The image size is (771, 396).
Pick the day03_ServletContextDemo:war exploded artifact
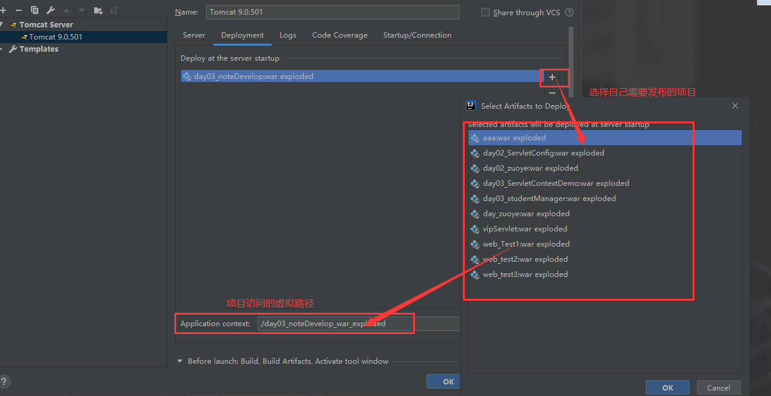coord(605,183)
